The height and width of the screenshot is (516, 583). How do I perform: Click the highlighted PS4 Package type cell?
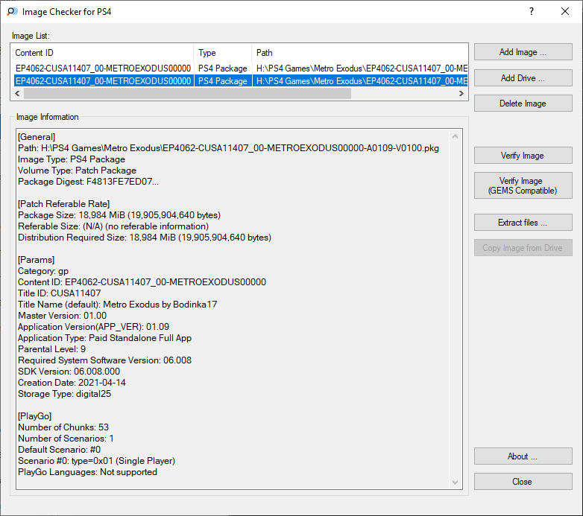point(223,81)
